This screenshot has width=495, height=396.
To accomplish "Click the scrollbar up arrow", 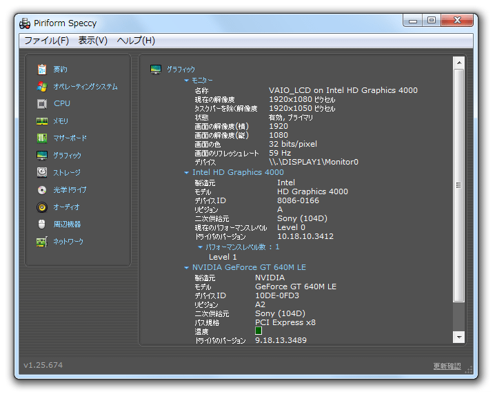I will coord(459,63).
